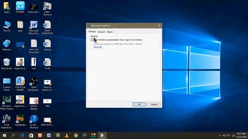Launch 3D Vision Photo Viewer
Viewport: 248px width, 139px height.
point(7,103)
